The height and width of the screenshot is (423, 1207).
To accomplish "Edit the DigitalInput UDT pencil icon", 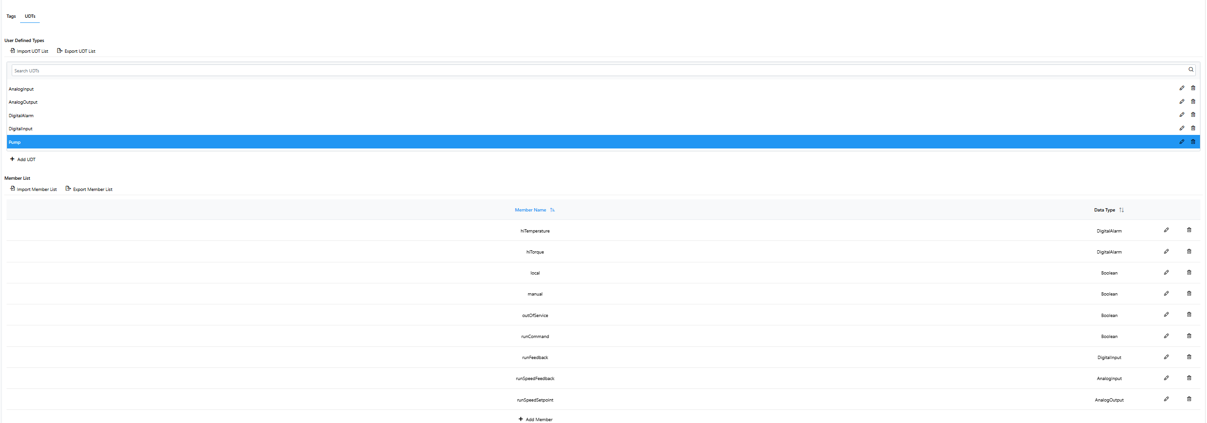I will tap(1182, 128).
